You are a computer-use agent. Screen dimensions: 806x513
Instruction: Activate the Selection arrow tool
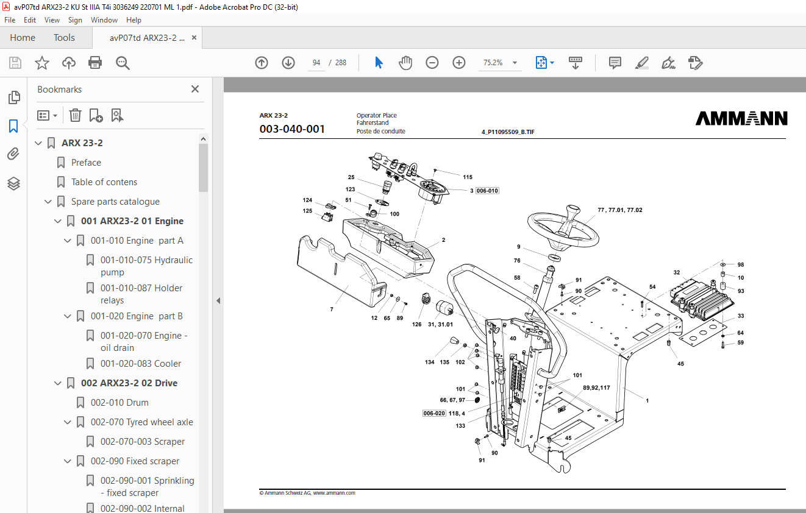coord(379,63)
